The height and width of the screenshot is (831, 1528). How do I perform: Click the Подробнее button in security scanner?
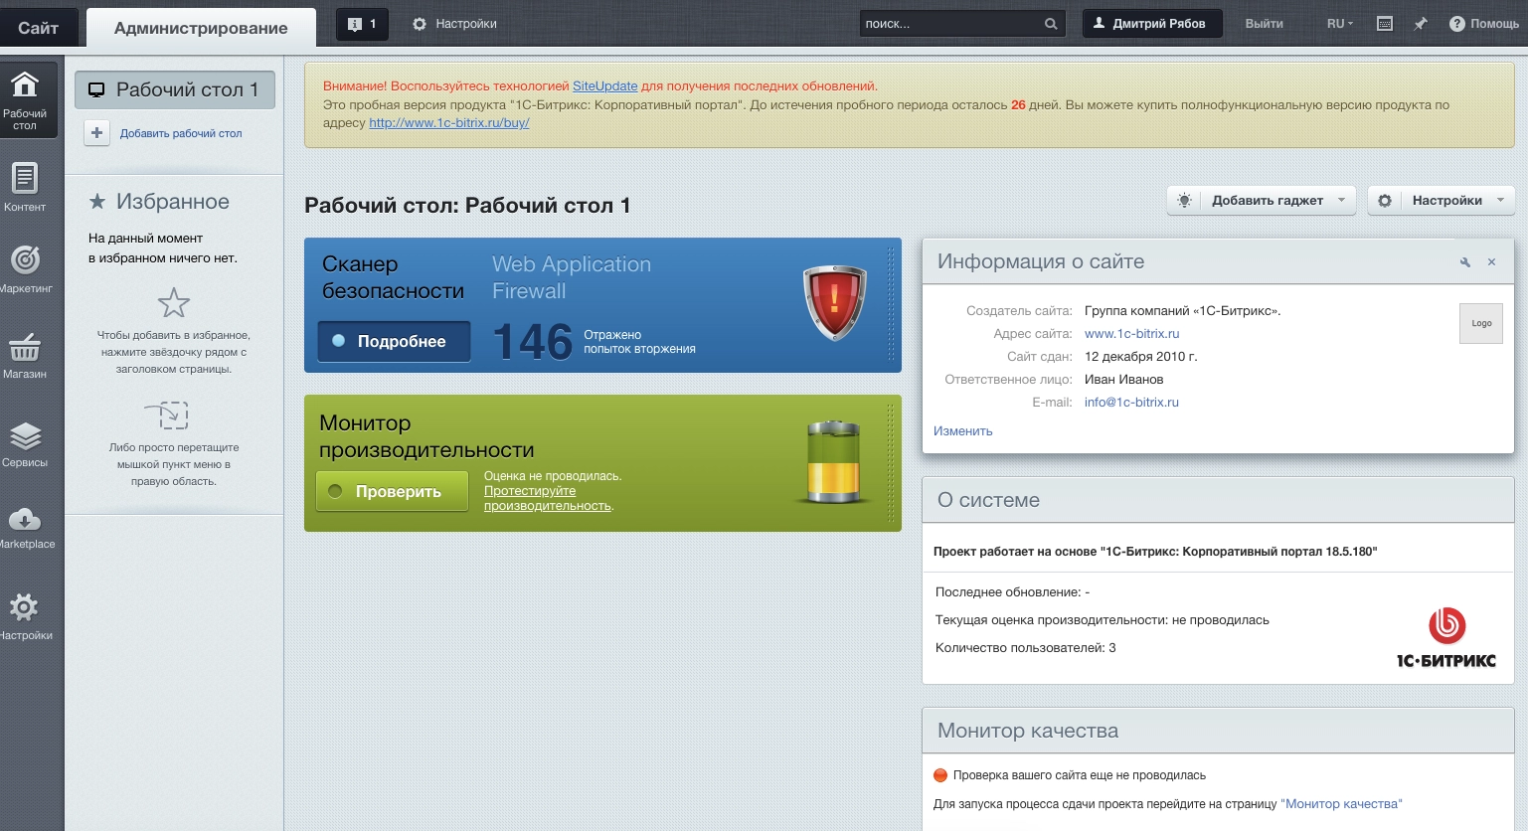click(x=394, y=341)
